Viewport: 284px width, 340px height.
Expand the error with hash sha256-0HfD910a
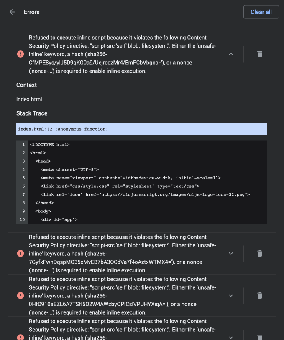pyautogui.click(x=230, y=296)
